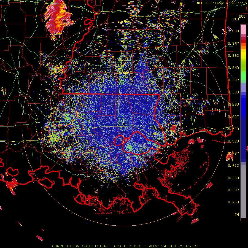
Task: Select the 0.307 scale value
Action: coord(233,190)
